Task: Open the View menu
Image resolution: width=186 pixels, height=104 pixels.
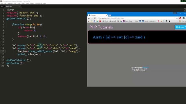Action: tap(19, 3)
